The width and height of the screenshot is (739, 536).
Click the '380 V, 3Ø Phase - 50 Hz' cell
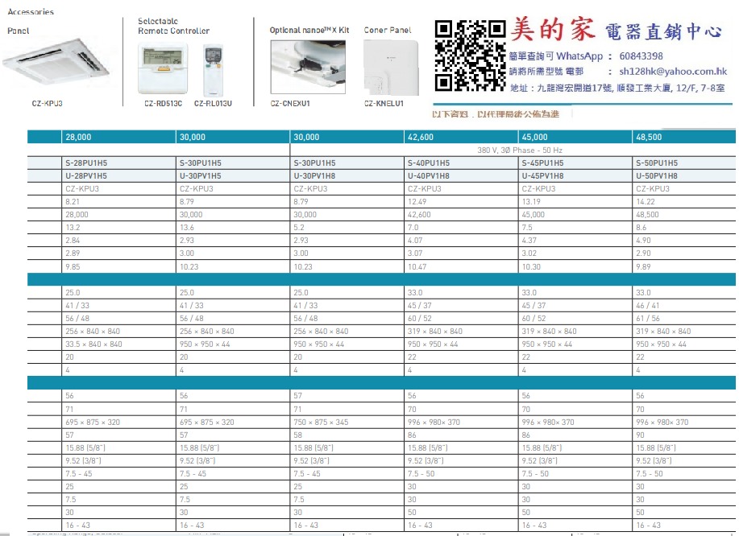(x=519, y=150)
